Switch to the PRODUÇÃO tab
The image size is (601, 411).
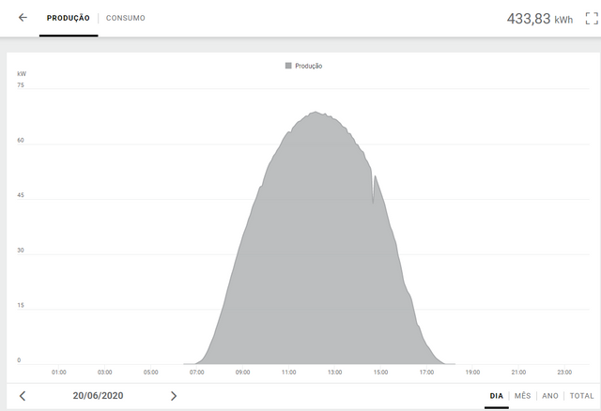click(x=69, y=18)
